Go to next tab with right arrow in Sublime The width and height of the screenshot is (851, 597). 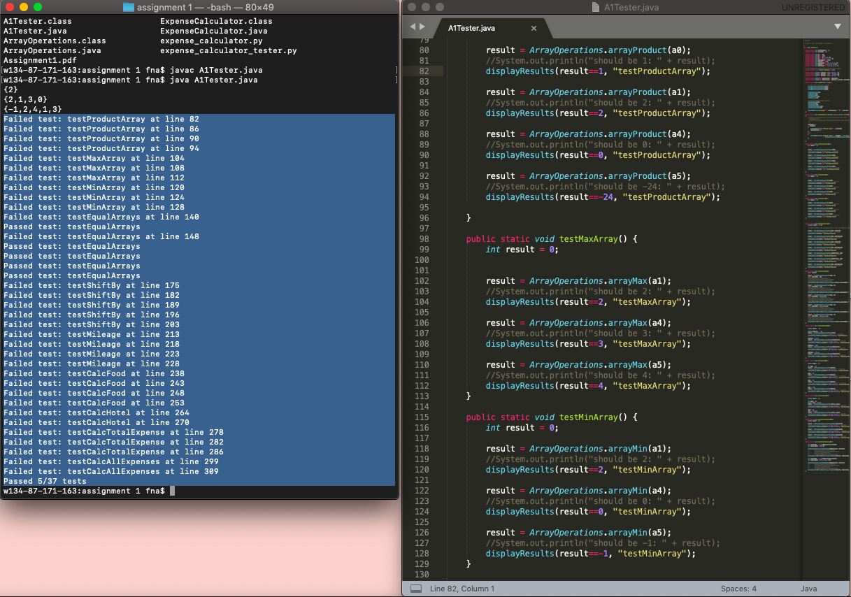tap(422, 27)
